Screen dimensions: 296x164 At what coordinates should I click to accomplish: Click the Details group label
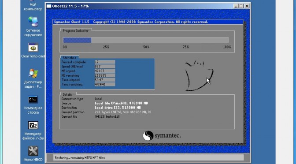[x=67, y=94]
